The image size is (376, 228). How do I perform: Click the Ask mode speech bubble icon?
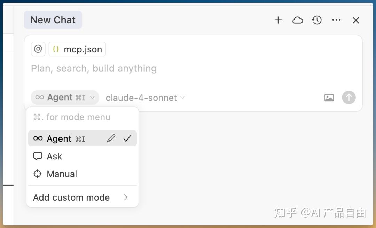[37, 156]
